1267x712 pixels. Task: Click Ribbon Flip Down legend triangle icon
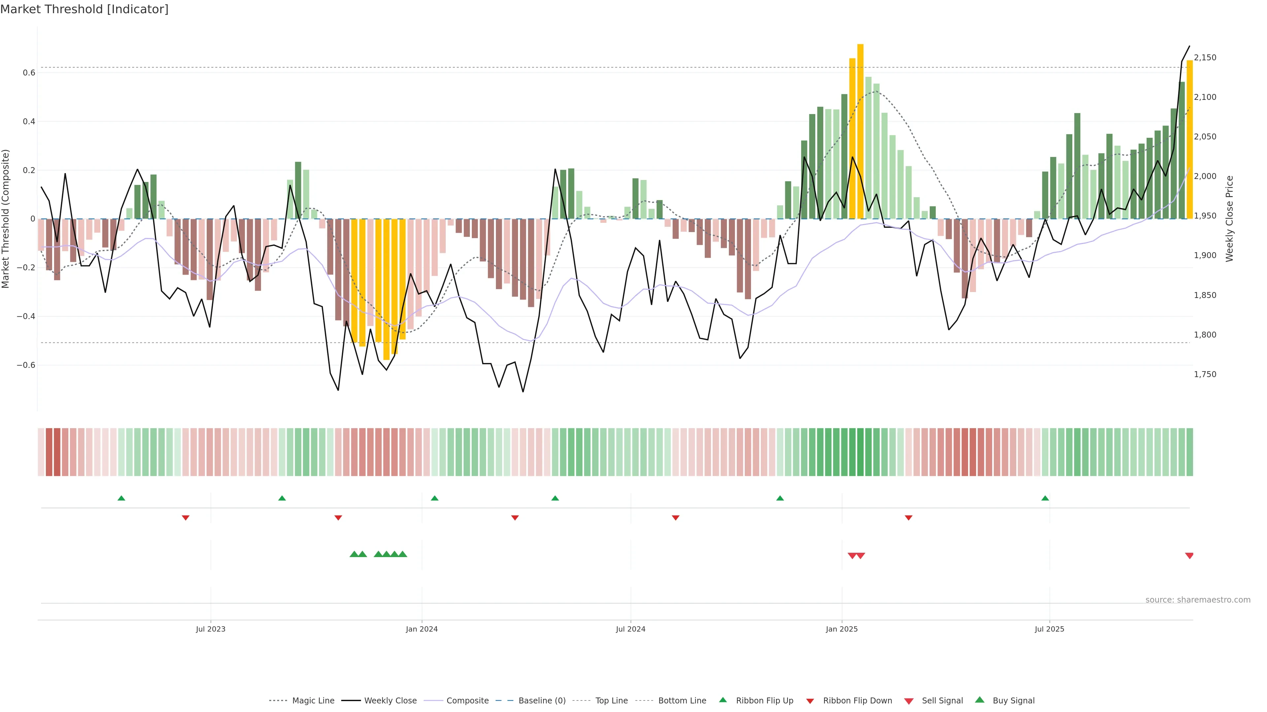coord(810,701)
